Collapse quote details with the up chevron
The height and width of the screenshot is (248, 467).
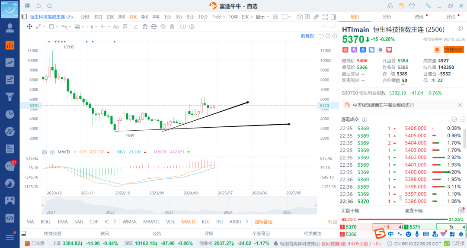(403, 85)
